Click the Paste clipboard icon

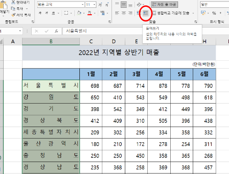pos(4,5)
